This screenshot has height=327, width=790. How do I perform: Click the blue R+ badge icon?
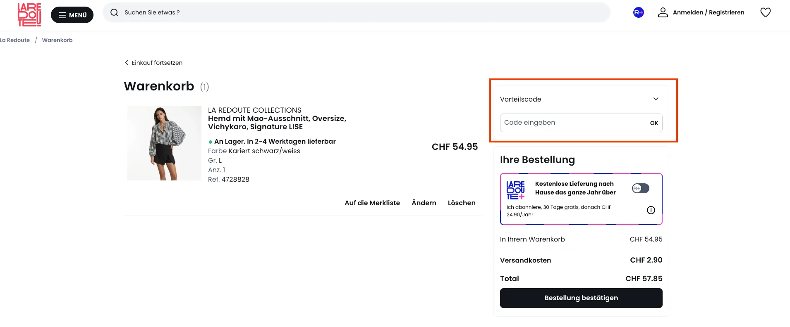point(639,12)
